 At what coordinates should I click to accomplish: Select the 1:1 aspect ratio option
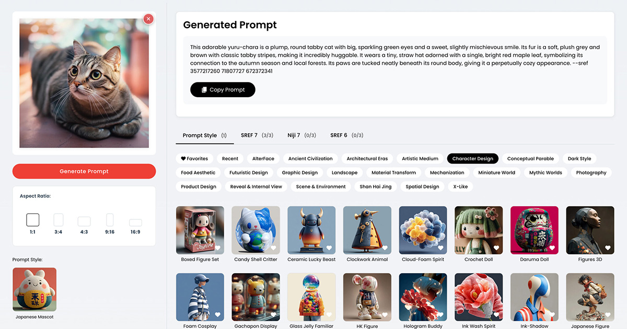(x=32, y=223)
